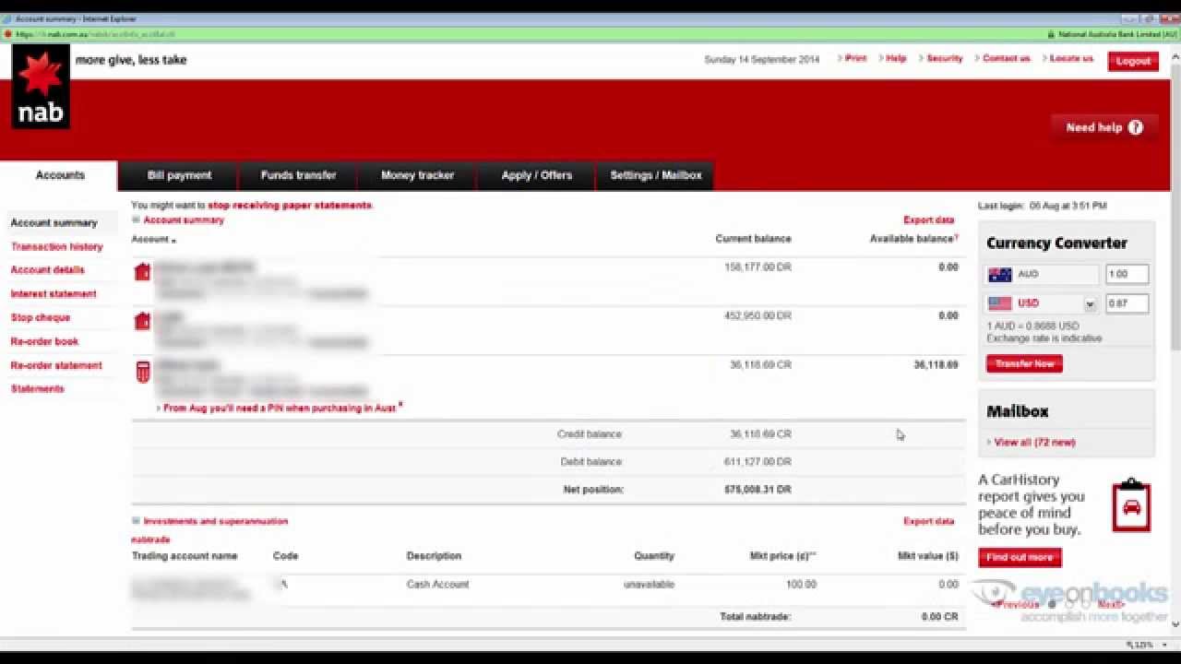Click the US flag USD icon
Screen dimensions: 1181x664
(x=1000, y=303)
